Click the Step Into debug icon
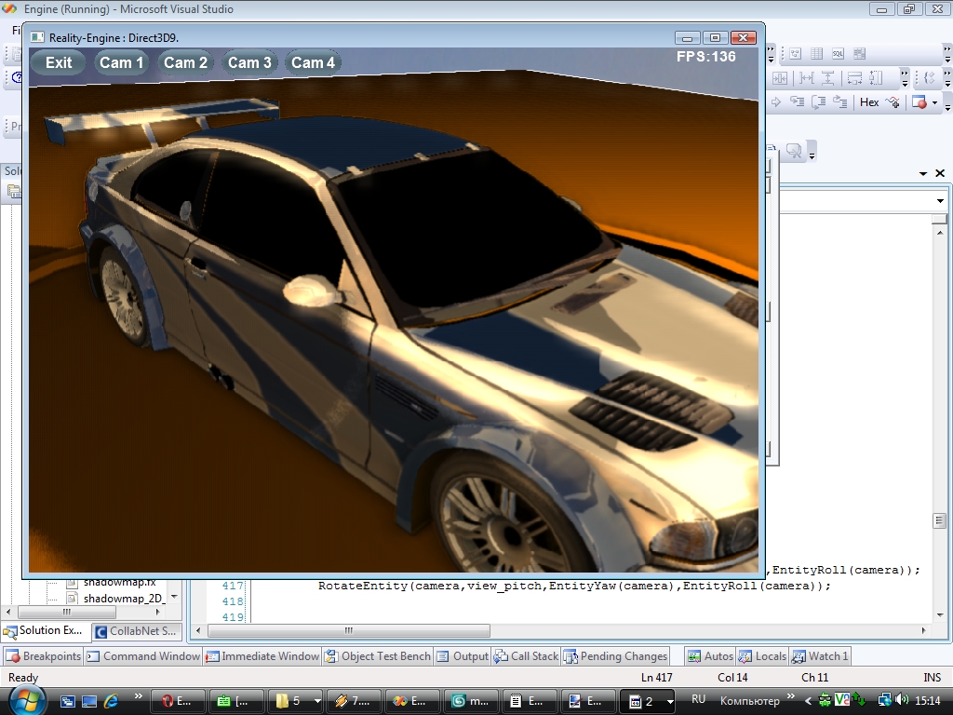The width and height of the screenshot is (953, 715). (797, 102)
